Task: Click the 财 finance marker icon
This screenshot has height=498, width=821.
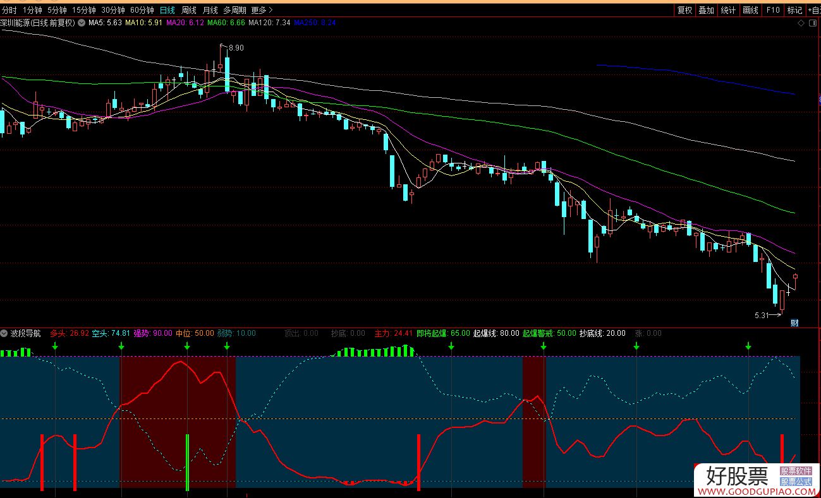Action: [x=795, y=323]
